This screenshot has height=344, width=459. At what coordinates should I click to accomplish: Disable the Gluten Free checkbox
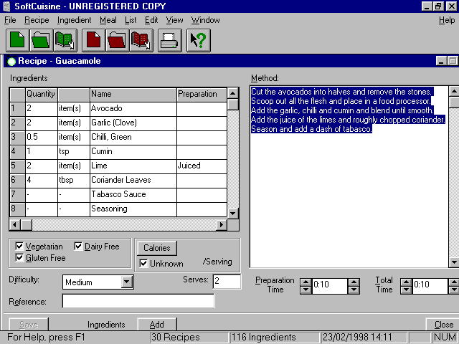pyautogui.click(x=19, y=258)
